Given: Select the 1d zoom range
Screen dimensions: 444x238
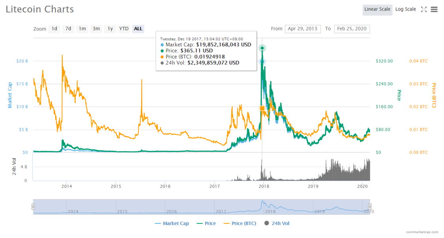Looking at the screenshot, I should pos(54,29).
